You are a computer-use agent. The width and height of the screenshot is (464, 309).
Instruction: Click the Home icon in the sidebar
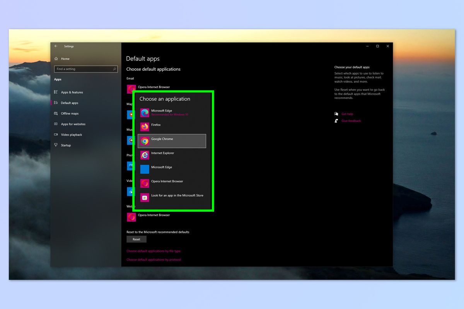coord(56,59)
